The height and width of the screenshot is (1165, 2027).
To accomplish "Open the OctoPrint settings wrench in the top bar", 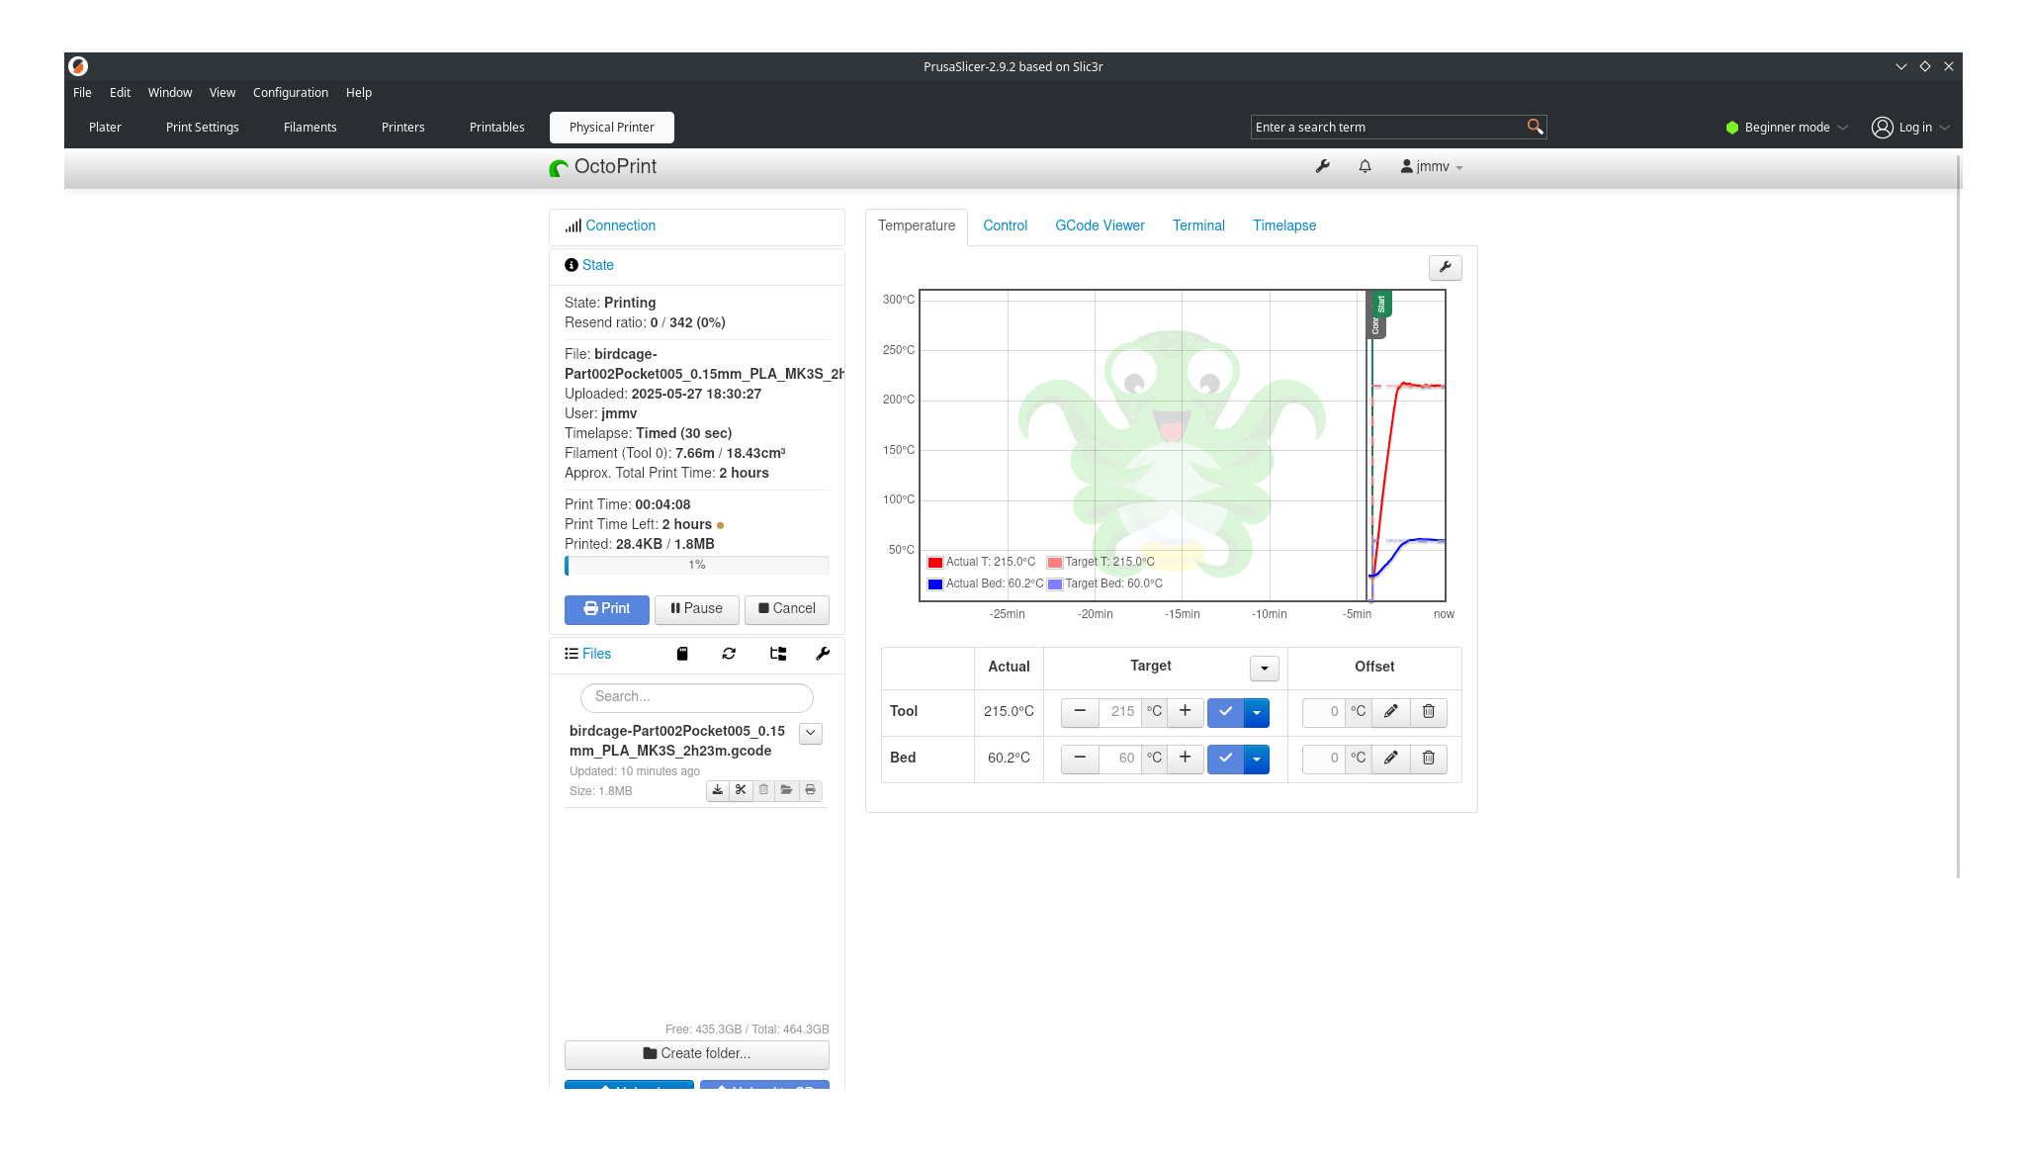I will (1322, 166).
